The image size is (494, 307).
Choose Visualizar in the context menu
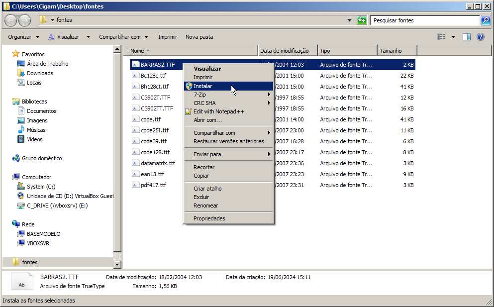228,69
